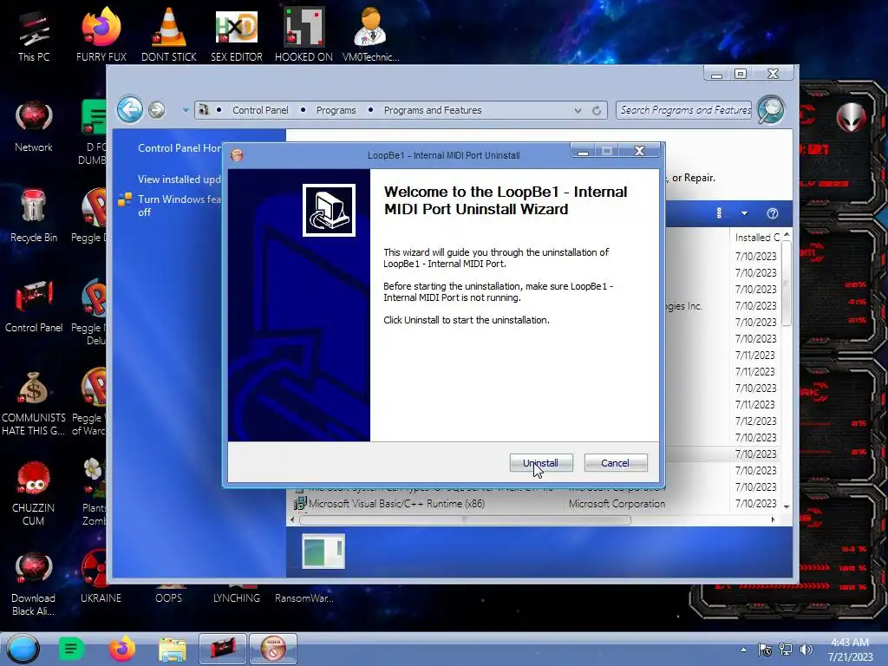Sort by the Installed On column header
888x666 pixels.
[x=757, y=238]
